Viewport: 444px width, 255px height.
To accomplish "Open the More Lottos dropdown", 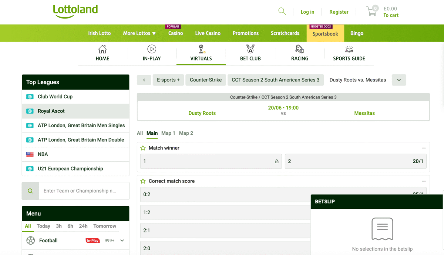I will coord(139,33).
